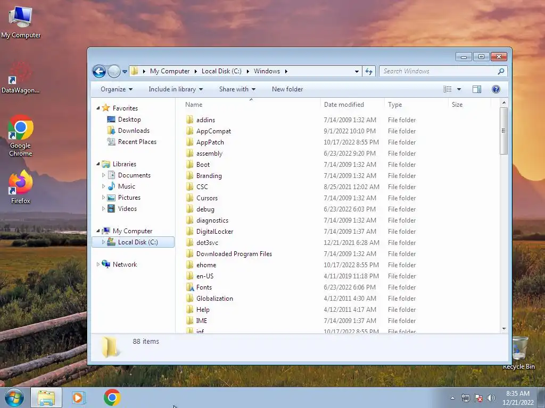Select the Branding folder
The height and width of the screenshot is (408, 545).
tap(209, 175)
